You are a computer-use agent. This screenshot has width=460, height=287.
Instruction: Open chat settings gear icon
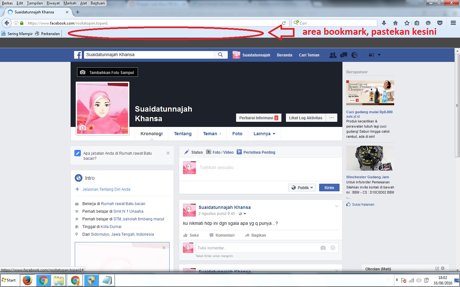(443, 268)
